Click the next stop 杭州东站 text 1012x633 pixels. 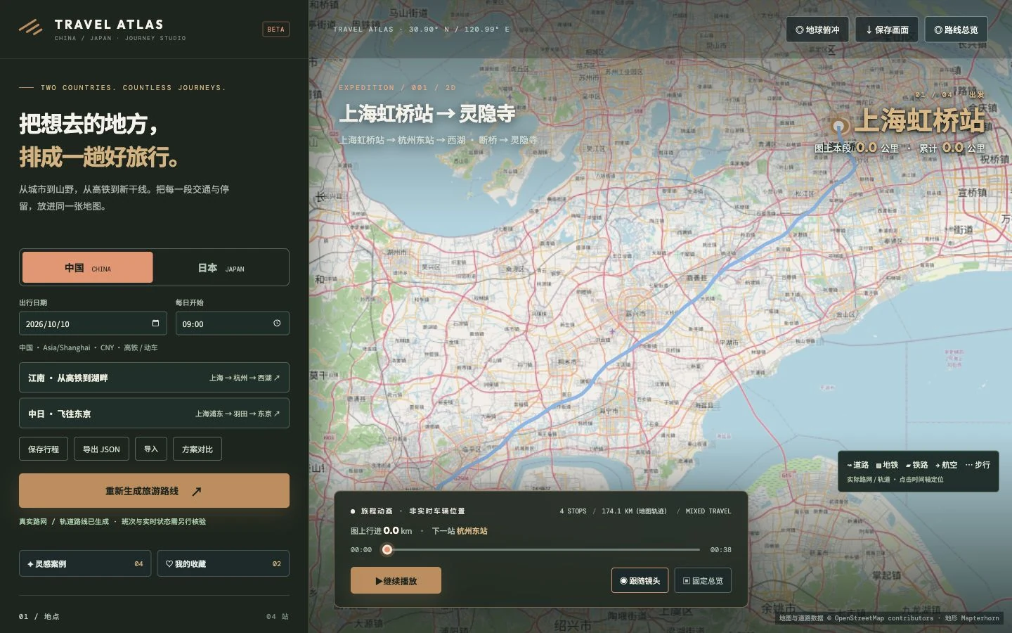tap(472, 531)
